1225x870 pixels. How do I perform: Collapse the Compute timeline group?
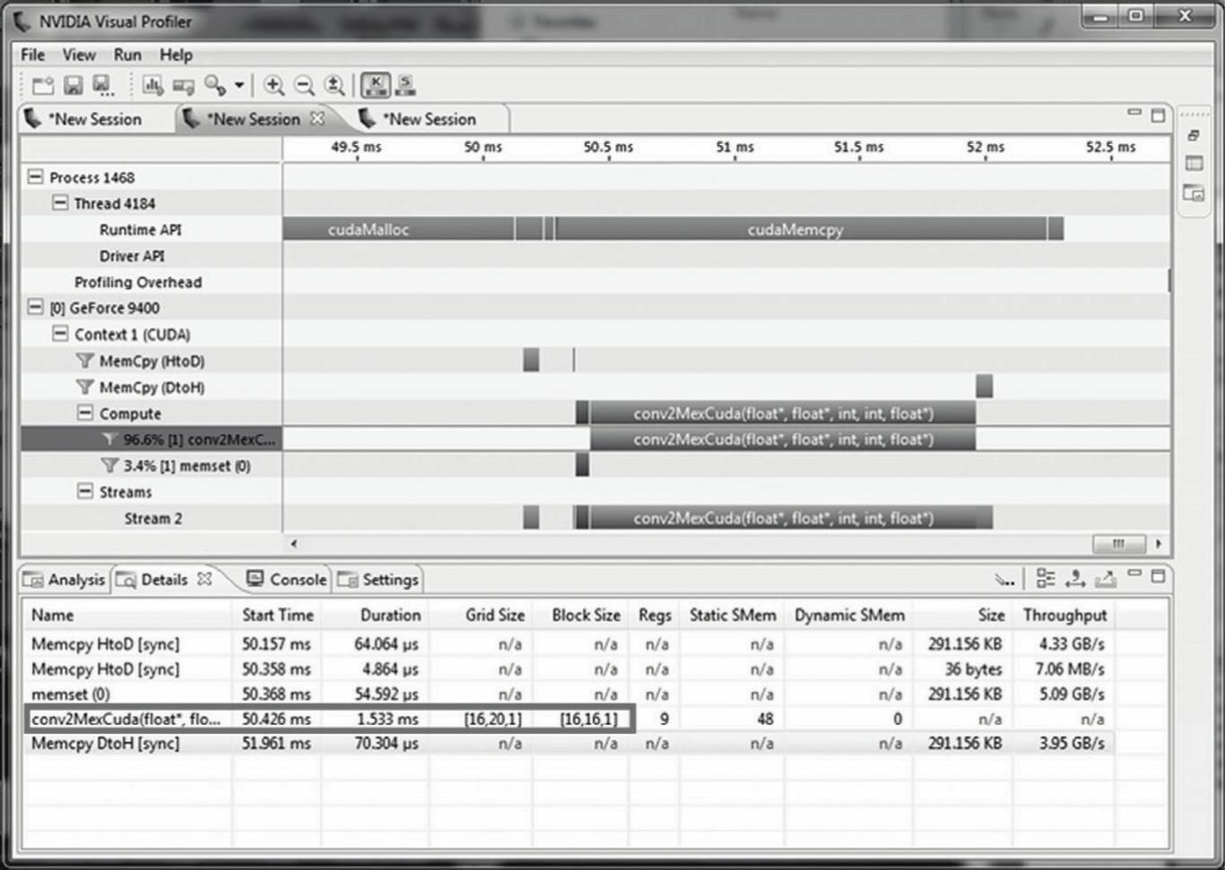click(85, 413)
